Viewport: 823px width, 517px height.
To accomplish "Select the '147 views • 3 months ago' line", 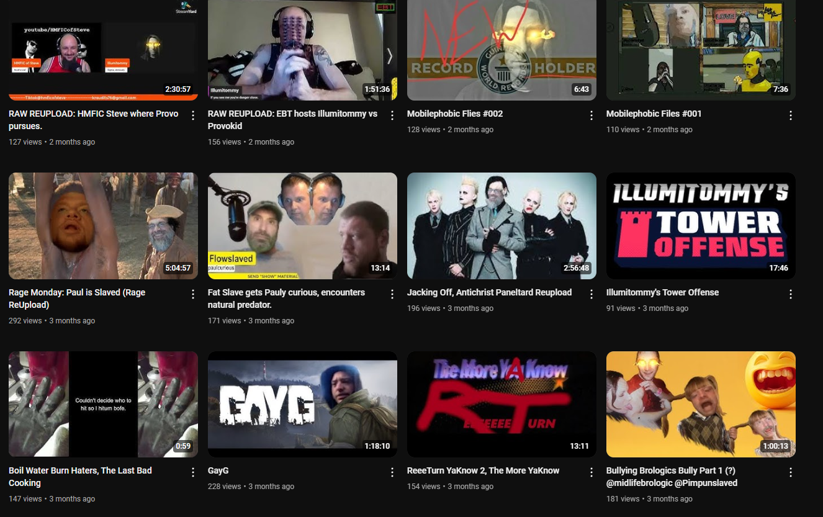I will coord(52,499).
